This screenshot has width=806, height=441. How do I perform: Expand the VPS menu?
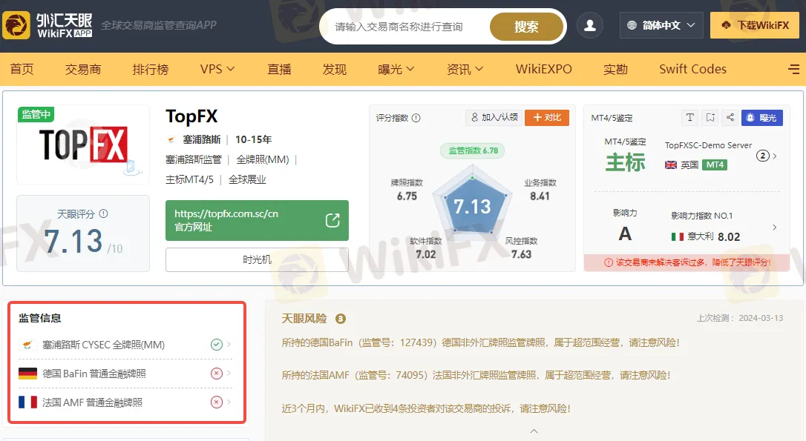[217, 69]
